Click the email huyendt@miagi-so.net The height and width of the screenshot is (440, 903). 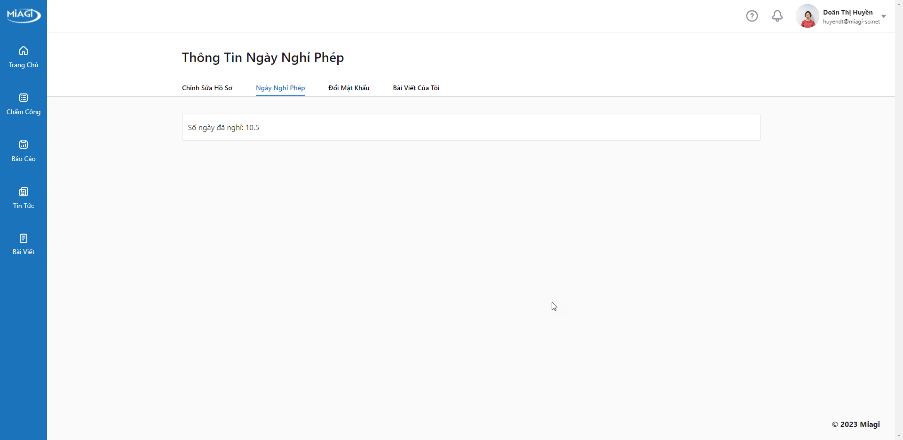point(851,22)
